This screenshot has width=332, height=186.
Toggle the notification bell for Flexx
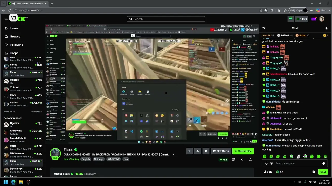coord(198,151)
